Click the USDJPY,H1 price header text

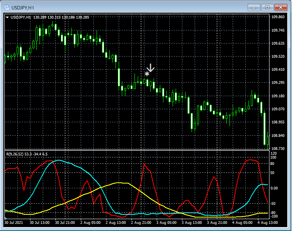pos(50,17)
